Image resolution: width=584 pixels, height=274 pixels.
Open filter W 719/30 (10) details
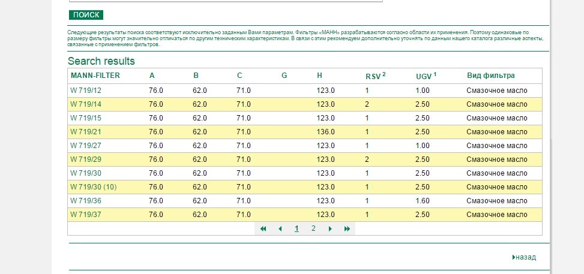(x=94, y=187)
